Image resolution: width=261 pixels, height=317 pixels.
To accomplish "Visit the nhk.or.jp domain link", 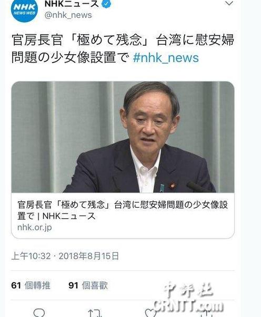I will tap(35, 228).
